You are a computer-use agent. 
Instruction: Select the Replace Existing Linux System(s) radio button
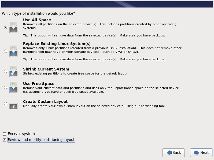click(6, 51)
